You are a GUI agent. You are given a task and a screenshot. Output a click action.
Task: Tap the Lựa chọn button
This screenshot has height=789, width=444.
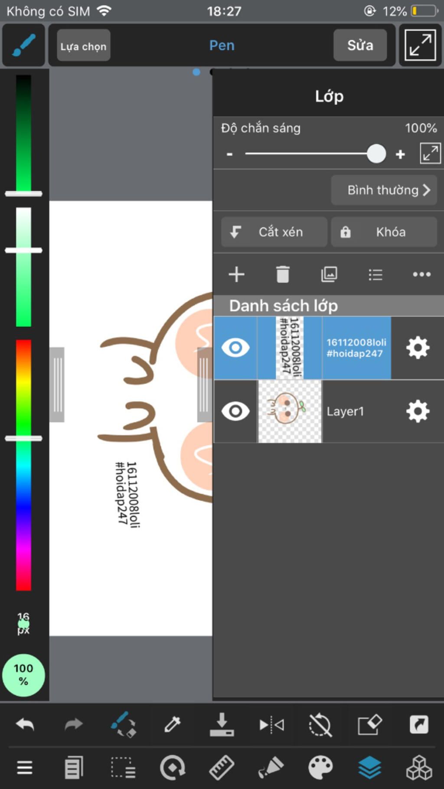click(x=83, y=46)
